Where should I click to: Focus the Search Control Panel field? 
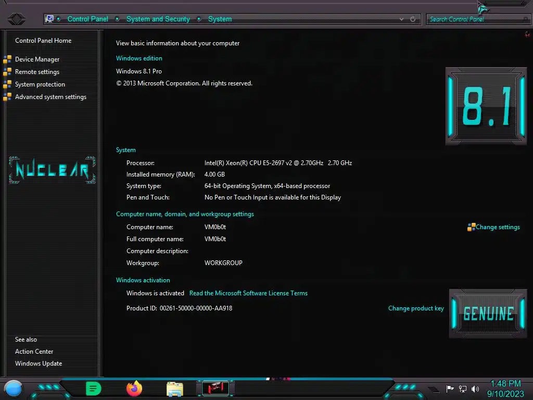(478, 19)
